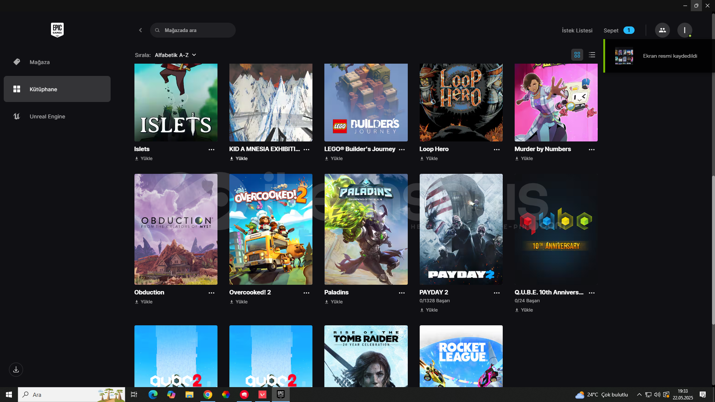Open Task View on the taskbar
This screenshot has height=402, width=715.
[x=134, y=395]
